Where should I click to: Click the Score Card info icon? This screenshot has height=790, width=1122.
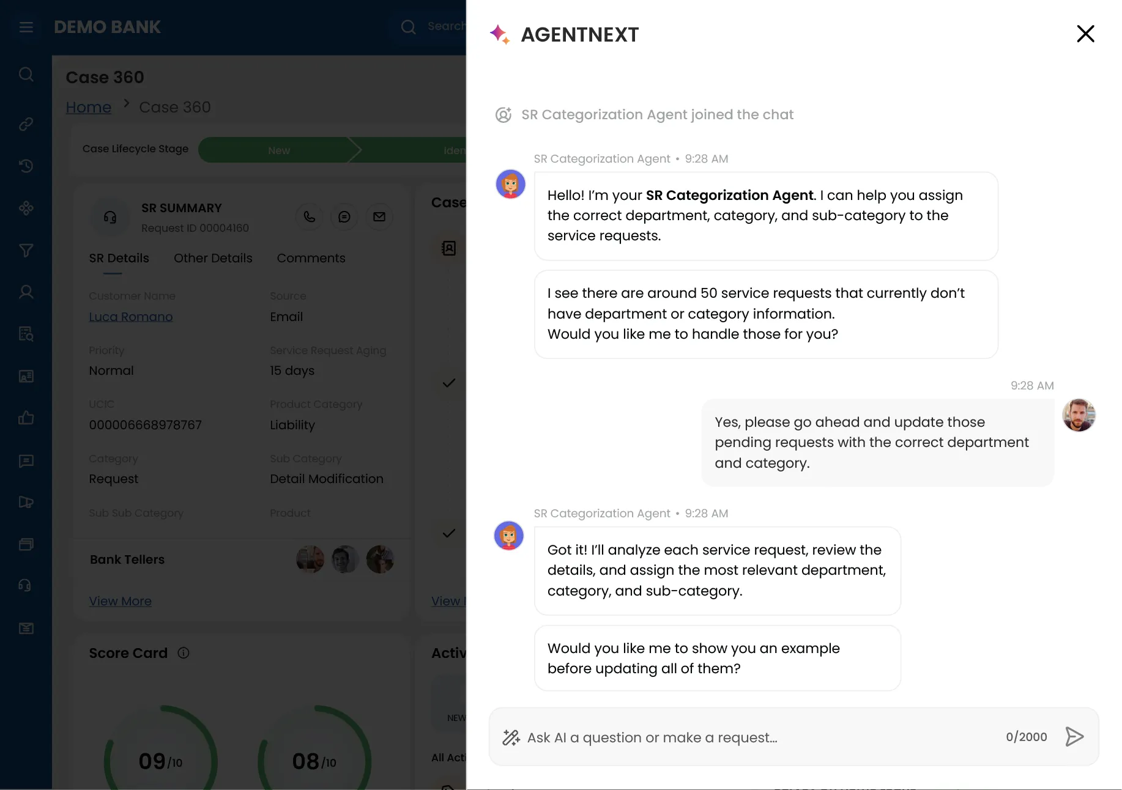click(184, 653)
